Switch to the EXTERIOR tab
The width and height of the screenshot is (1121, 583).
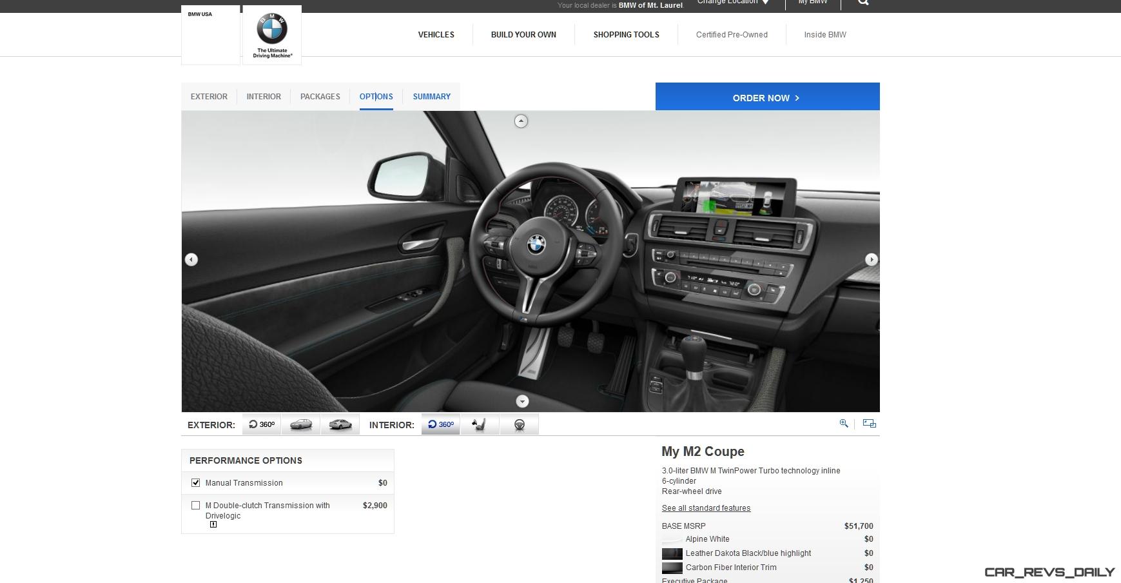pos(209,97)
